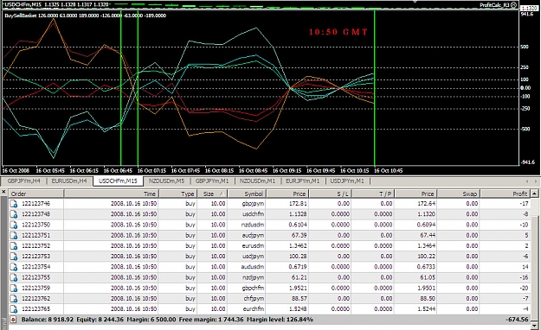Image resolution: width=541 pixels, height=330 pixels.
Task: Select order number 122123746
Action: 35,204
